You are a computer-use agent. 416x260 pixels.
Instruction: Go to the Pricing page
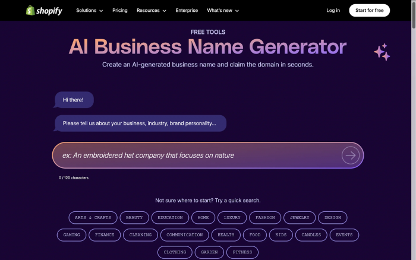[120, 10]
